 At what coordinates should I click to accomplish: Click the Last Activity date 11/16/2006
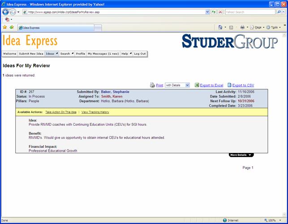(x=246, y=92)
